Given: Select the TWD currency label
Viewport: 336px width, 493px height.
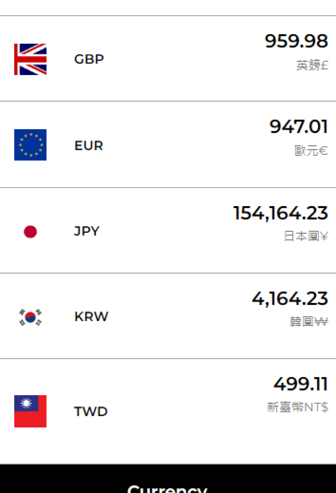Looking at the screenshot, I should [91, 411].
